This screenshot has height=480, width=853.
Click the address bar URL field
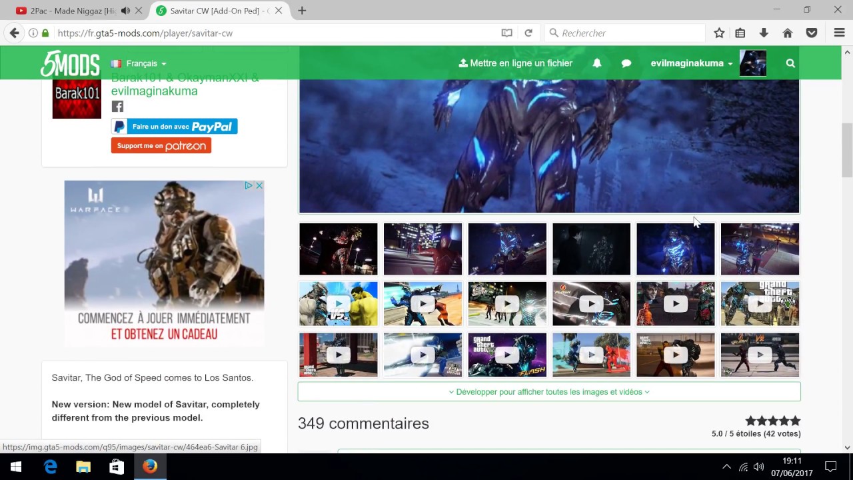[x=273, y=33]
